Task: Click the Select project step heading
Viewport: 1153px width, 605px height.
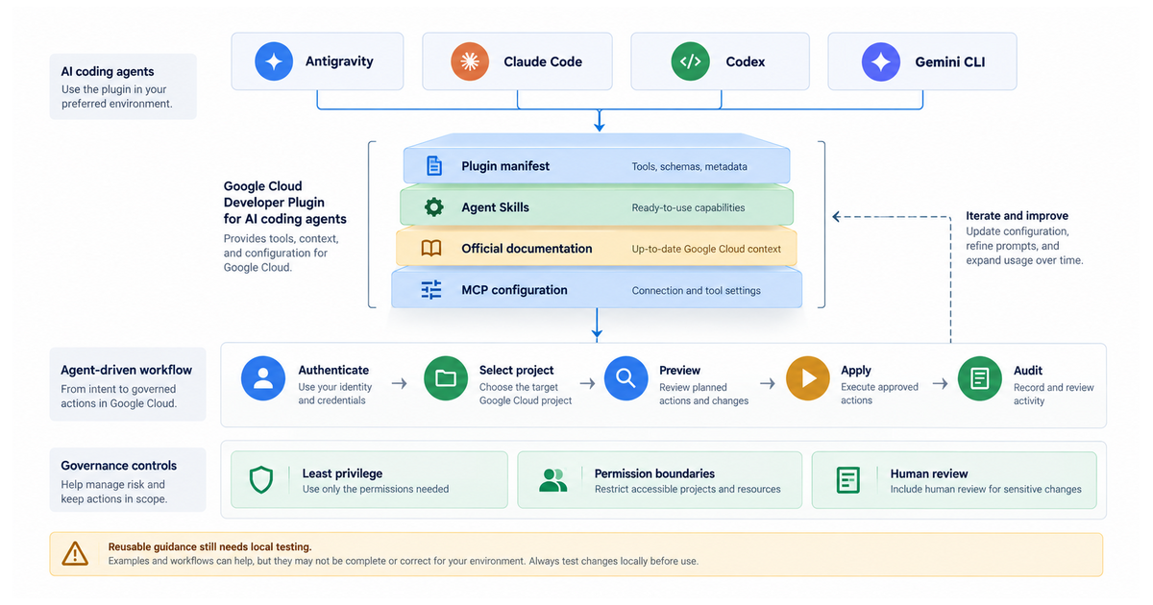Action: [516, 370]
